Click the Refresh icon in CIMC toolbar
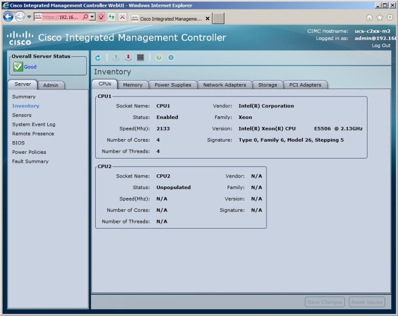The image size is (398, 316). [98, 58]
